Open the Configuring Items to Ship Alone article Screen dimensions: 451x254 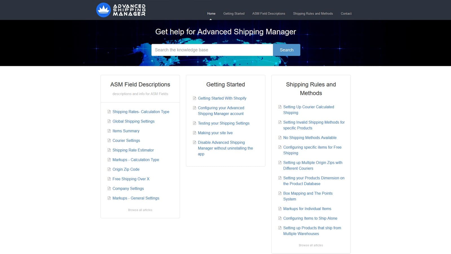click(x=310, y=218)
